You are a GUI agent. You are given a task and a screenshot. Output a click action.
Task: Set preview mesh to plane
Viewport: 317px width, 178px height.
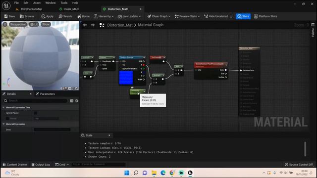point(69,89)
